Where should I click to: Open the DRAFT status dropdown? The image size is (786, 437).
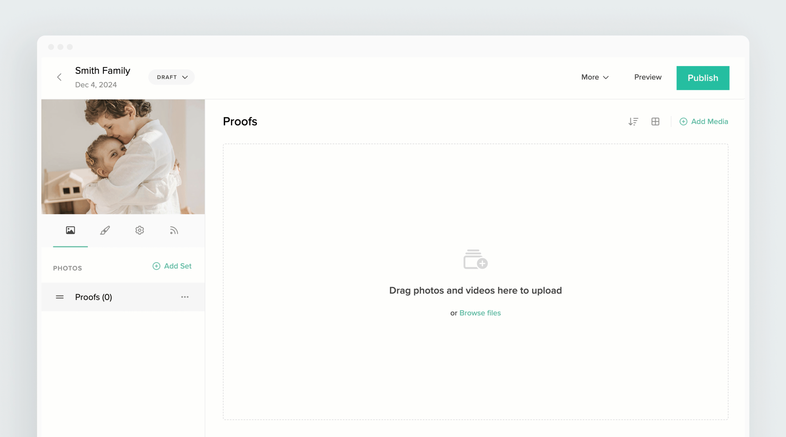[x=171, y=77]
